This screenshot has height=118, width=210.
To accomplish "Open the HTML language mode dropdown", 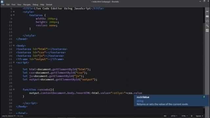I will click(184, 116).
